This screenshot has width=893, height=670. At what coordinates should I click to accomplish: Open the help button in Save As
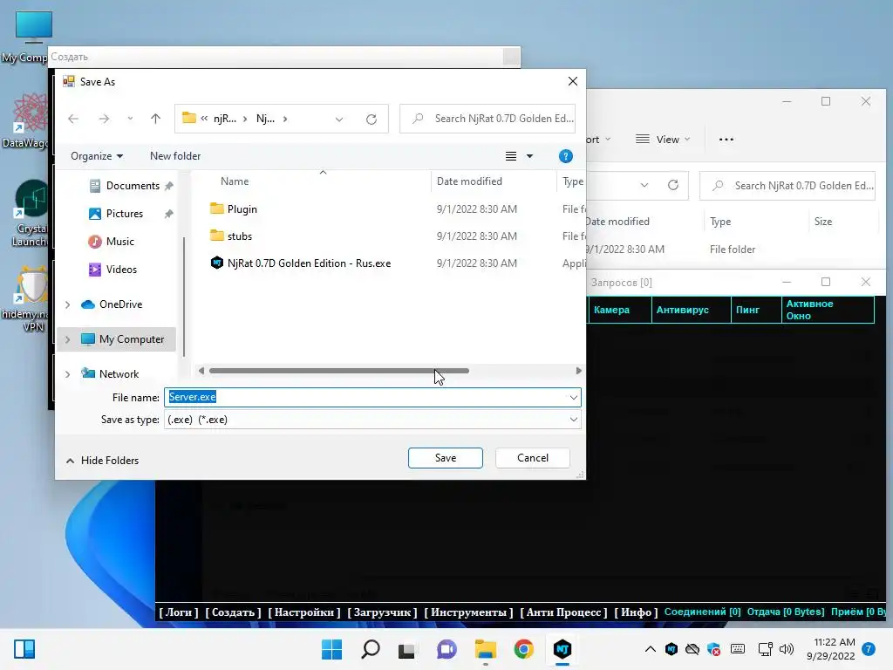[x=565, y=156]
